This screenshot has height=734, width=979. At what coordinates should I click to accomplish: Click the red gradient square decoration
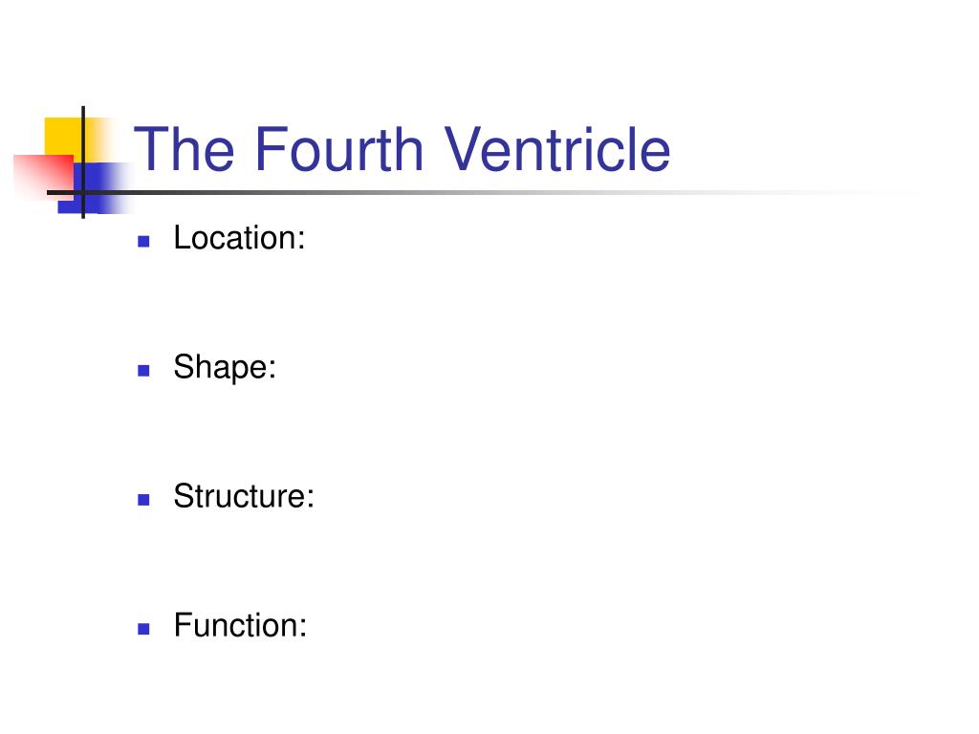tap(43, 177)
